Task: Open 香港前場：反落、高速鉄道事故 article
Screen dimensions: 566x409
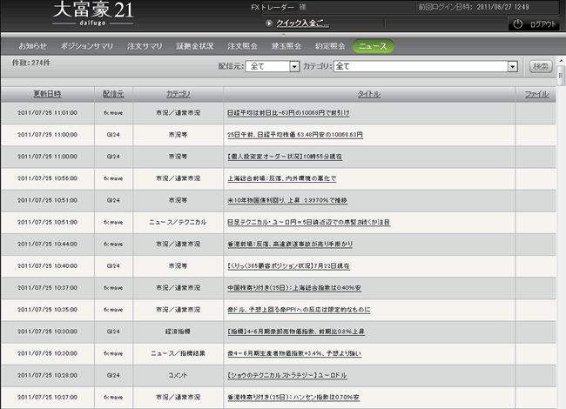Action: pyautogui.click(x=289, y=245)
